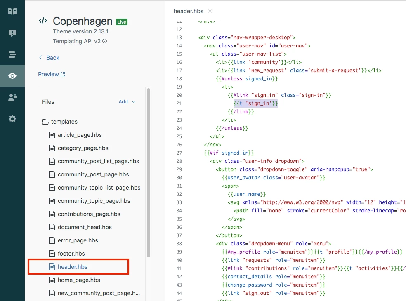
Task: Click the moderate content flag icon
Action: pos(12,33)
